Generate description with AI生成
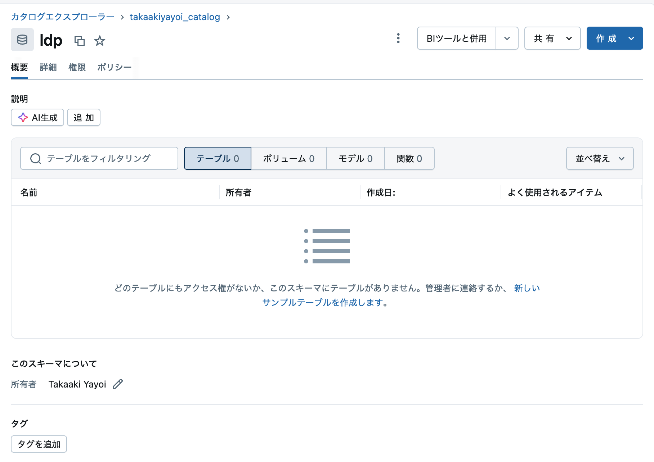The height and width of the screenshot is (462, 654). point(37,117)
